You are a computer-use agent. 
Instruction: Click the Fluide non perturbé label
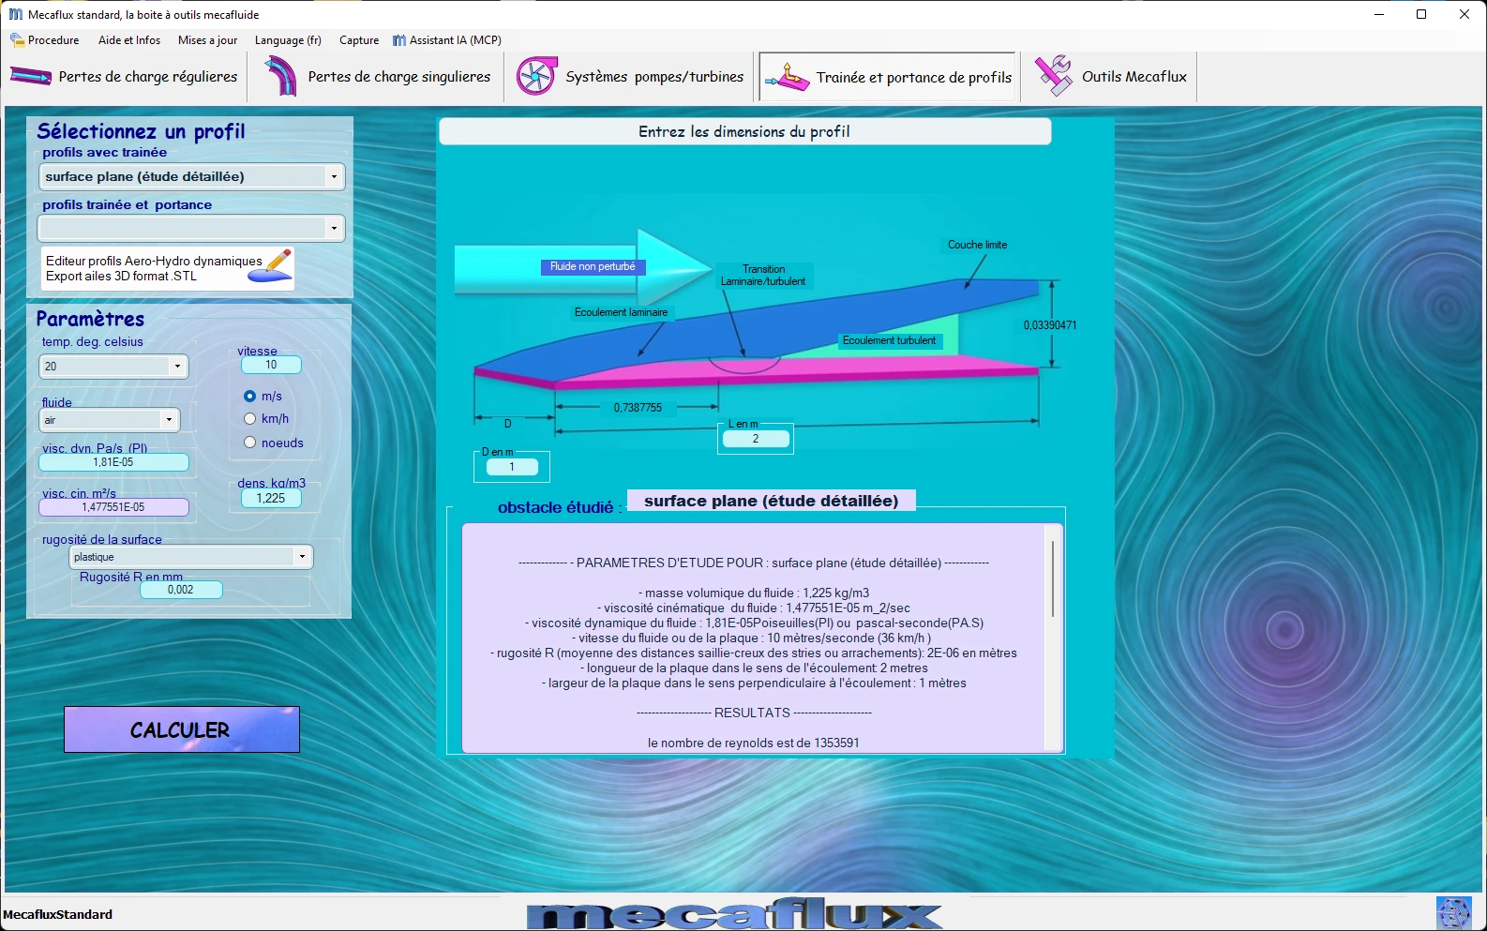[x=593, y=267]
